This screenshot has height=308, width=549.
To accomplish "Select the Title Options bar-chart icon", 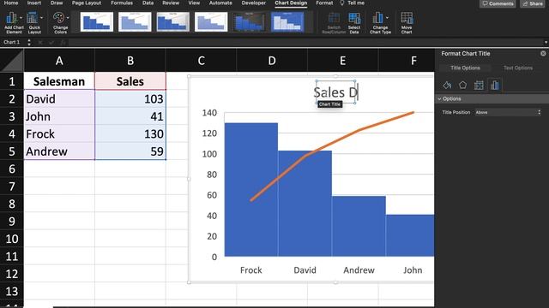I will tap(494, 85).
